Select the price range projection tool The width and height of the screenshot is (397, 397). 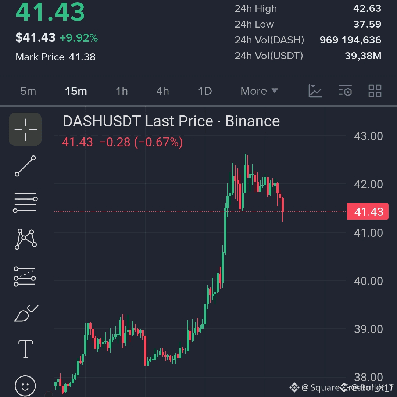click(25, 276)
